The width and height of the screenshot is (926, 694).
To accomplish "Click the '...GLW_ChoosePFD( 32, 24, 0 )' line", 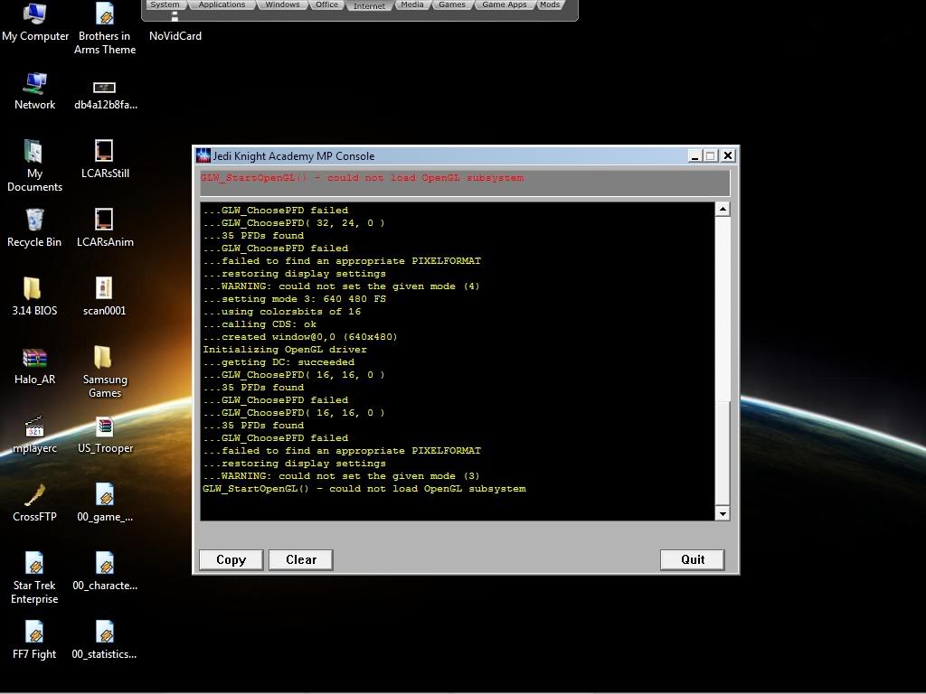I will click(x=294, y=222).
